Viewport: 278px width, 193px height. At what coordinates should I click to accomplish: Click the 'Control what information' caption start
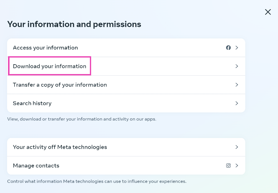pos(31,181)
